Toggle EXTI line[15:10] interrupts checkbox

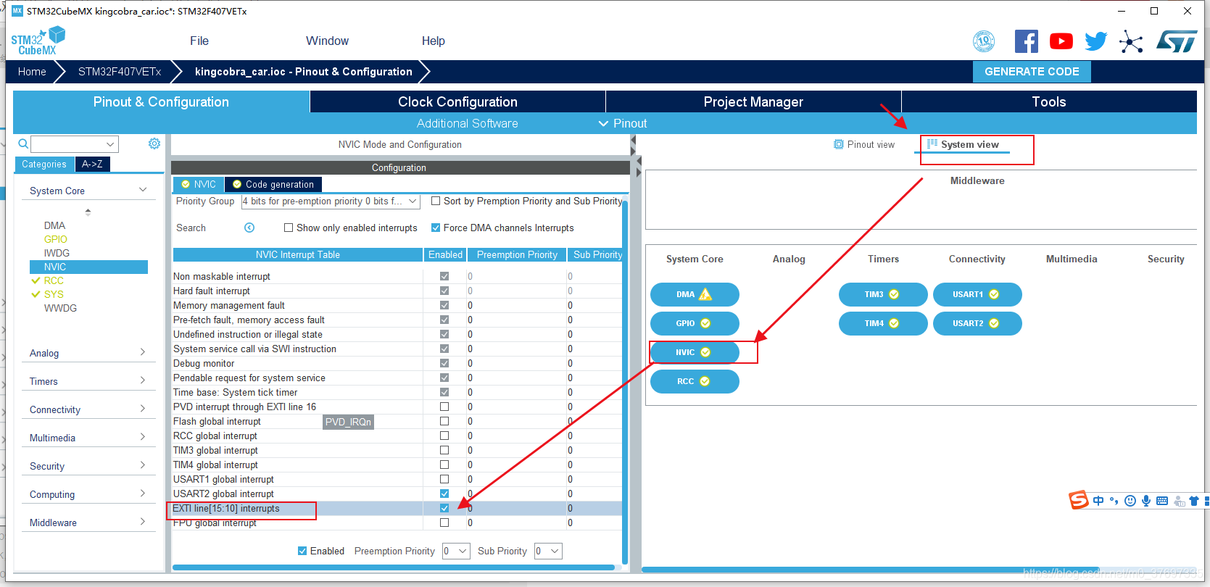(x=444, y=508)
